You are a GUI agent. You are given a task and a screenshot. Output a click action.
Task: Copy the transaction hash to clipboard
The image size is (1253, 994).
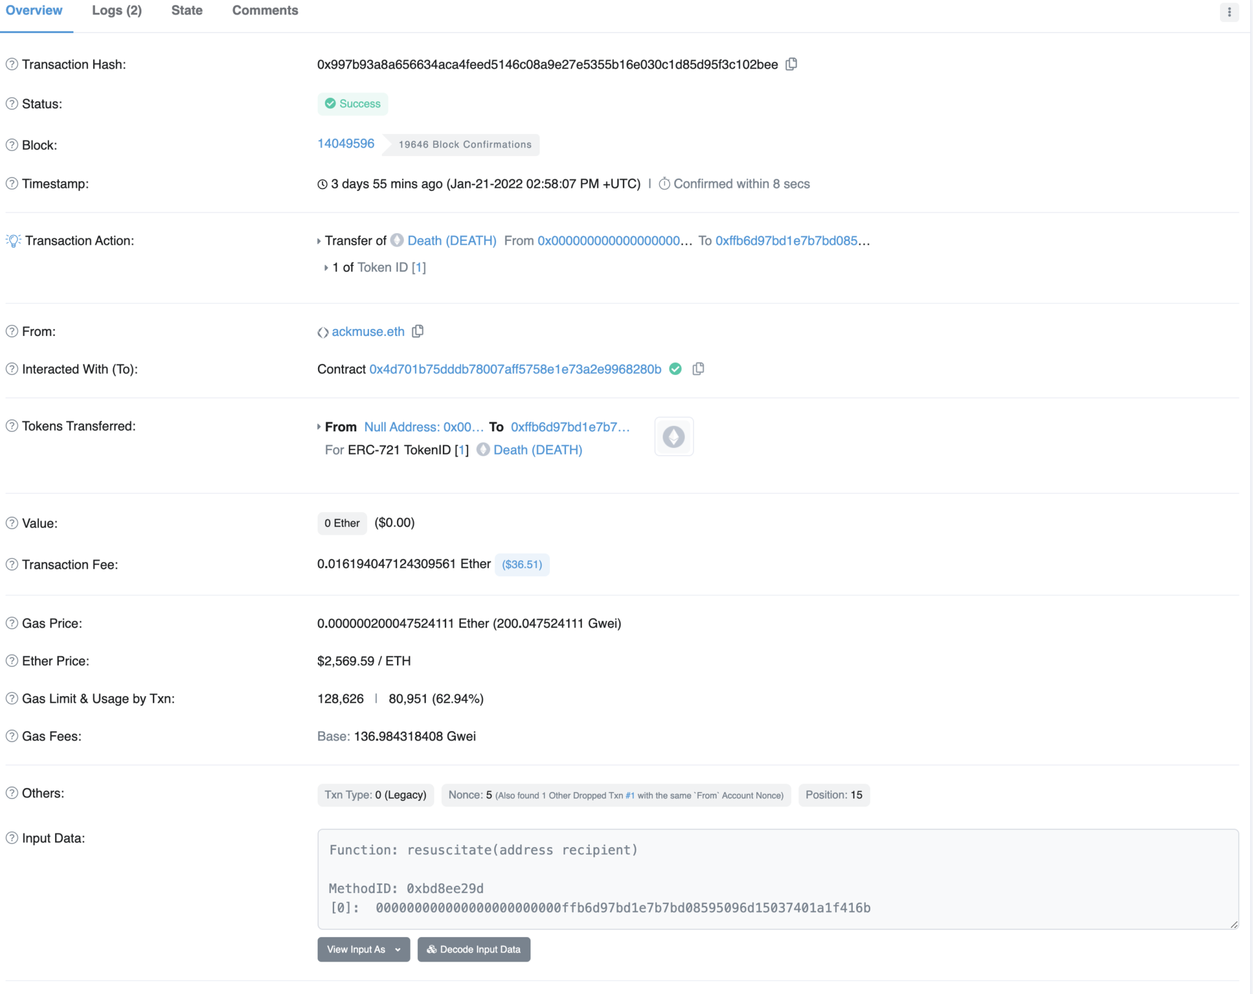pyautogui.click(x=791, y=64)
